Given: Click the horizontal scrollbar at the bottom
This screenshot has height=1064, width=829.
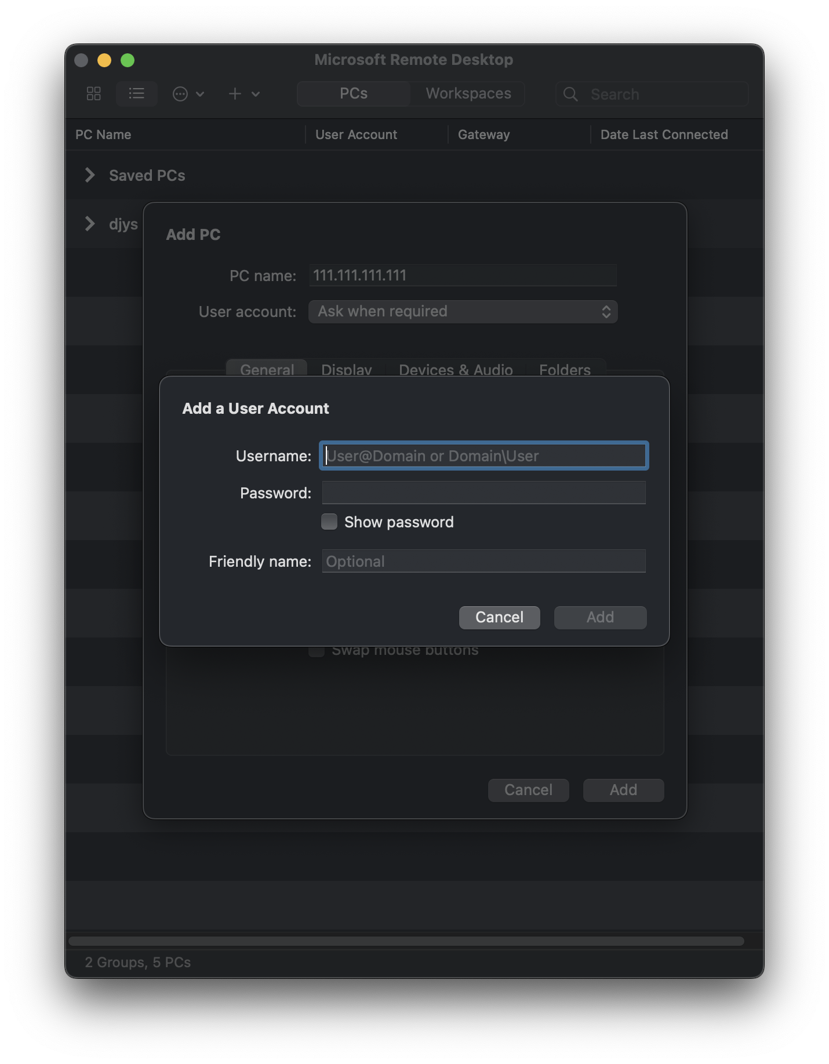Looking at the screenshot, I should point(406,941).
